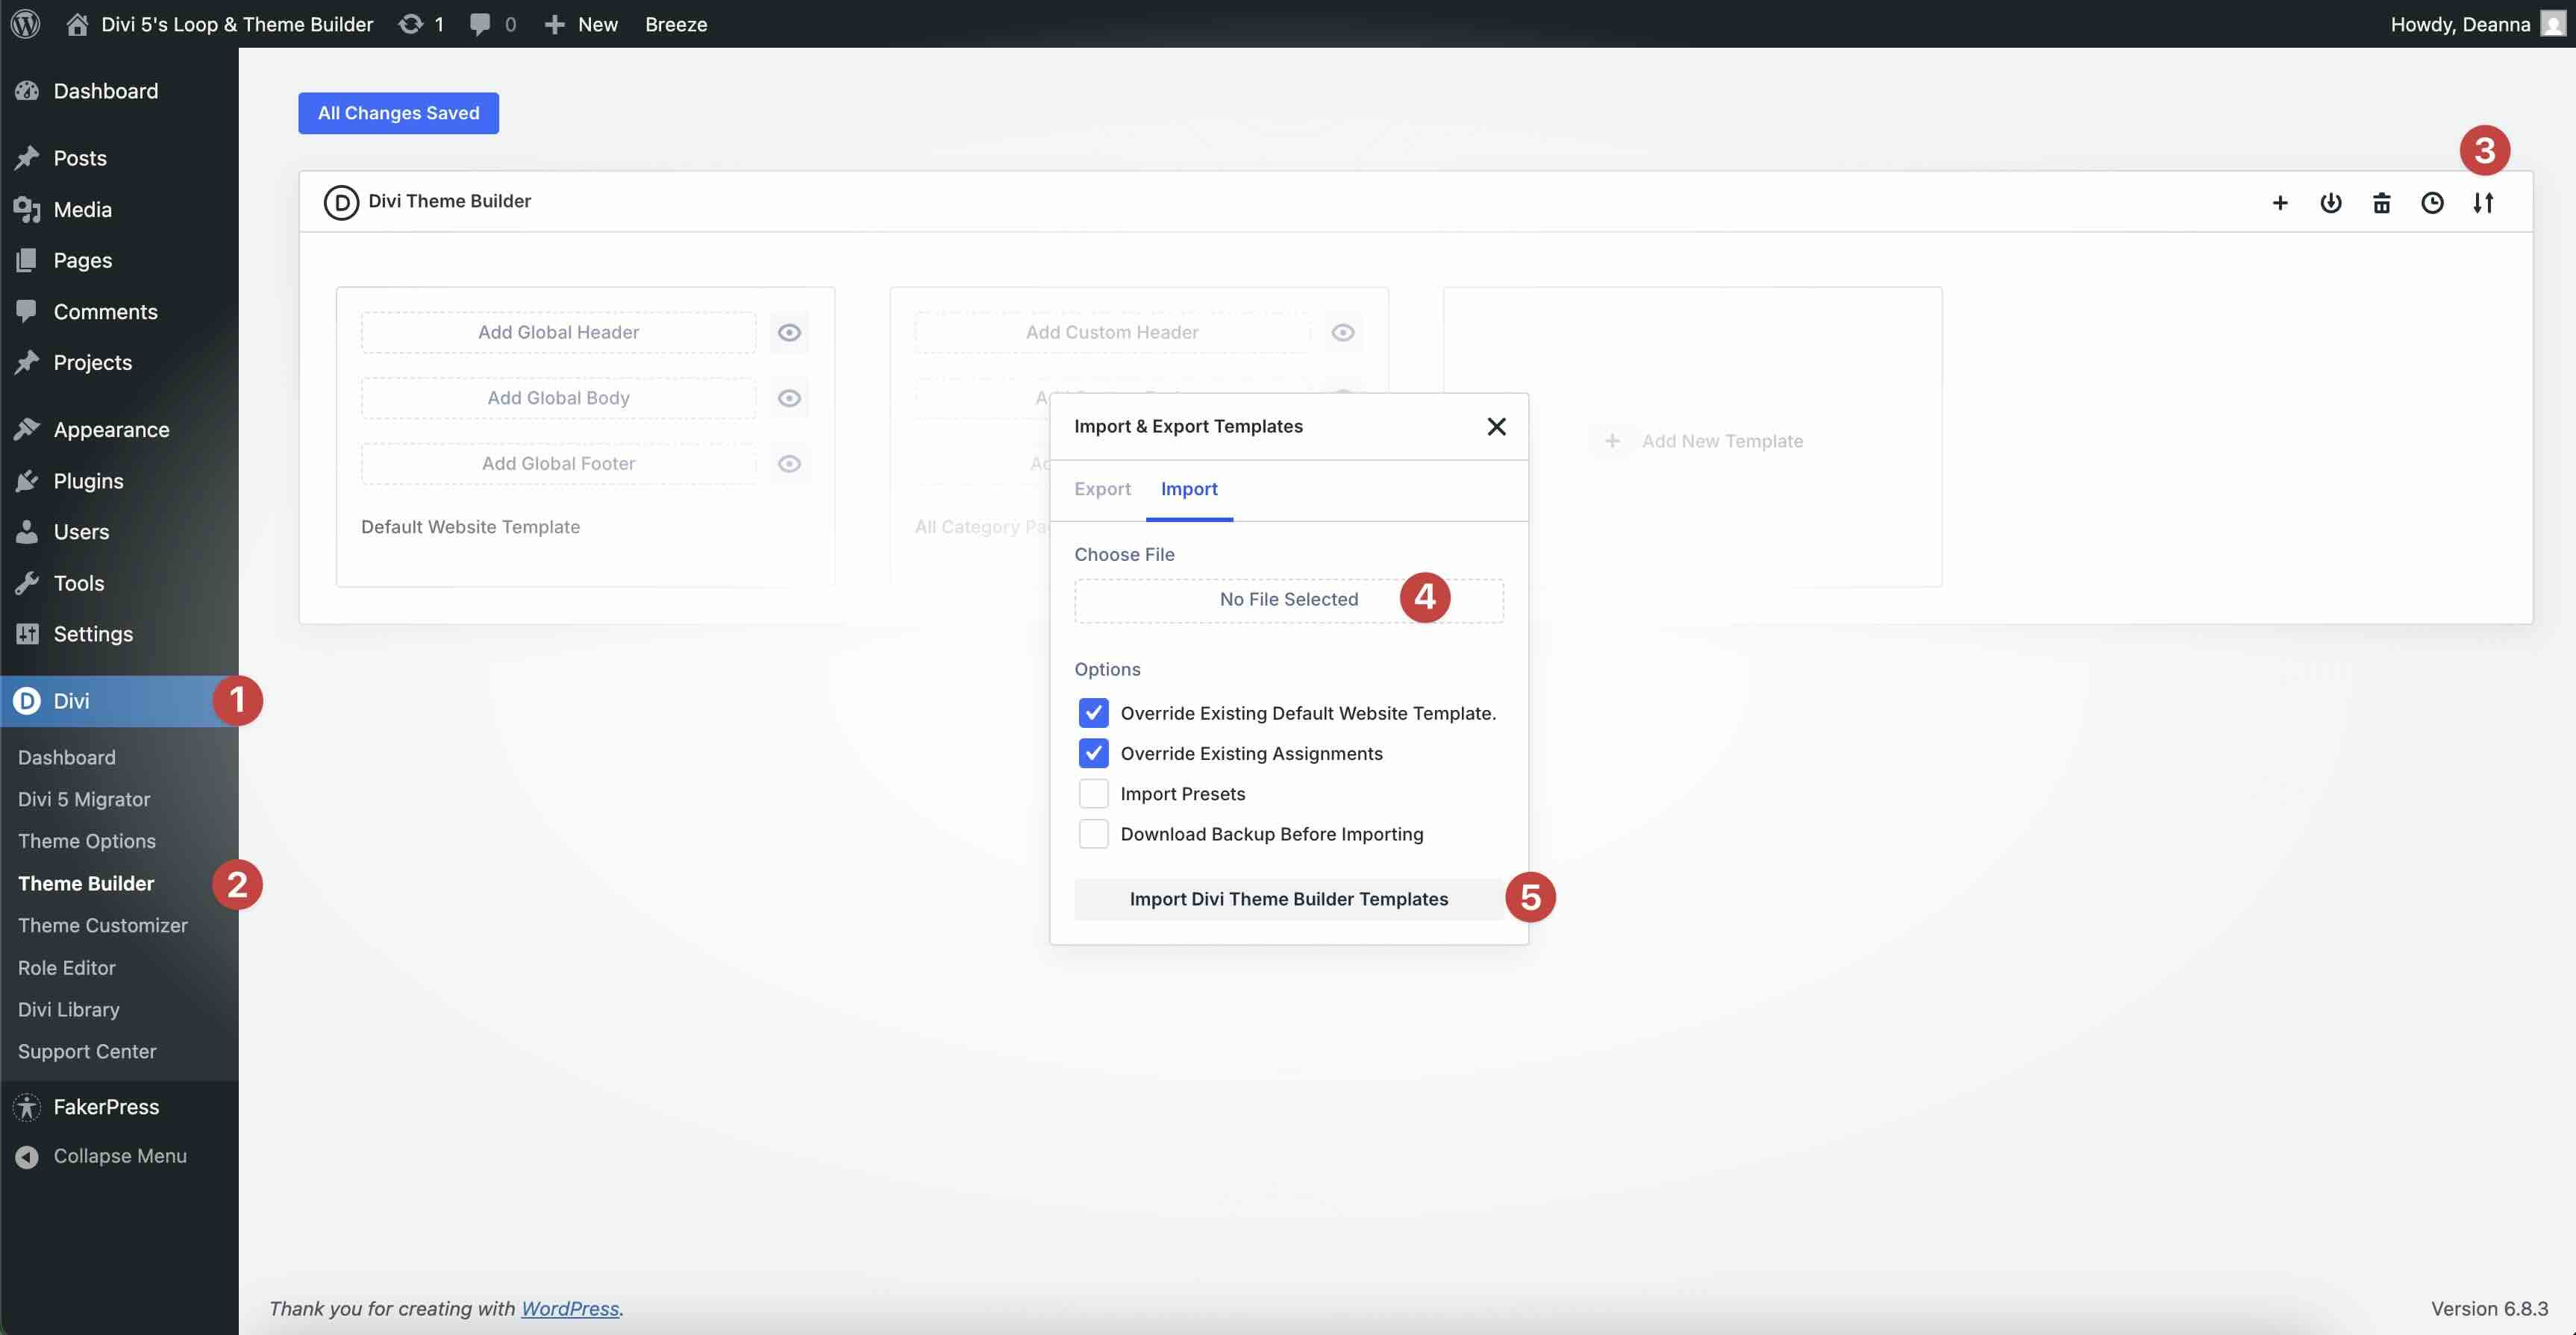Open Theme Options from the Divi menu
2576x1335 pixels.
[x=86, y=841]
